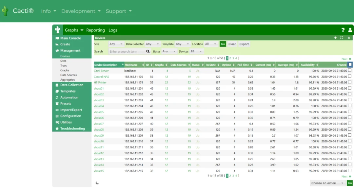
Task: Check the HP Printer row checkbox
Action: pyautogui.click(x=350, y=82)
